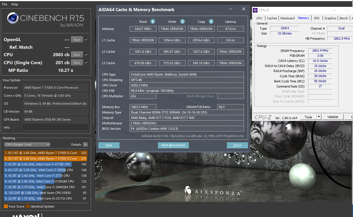Open the File menu in Cinebench

pos(5,4)
